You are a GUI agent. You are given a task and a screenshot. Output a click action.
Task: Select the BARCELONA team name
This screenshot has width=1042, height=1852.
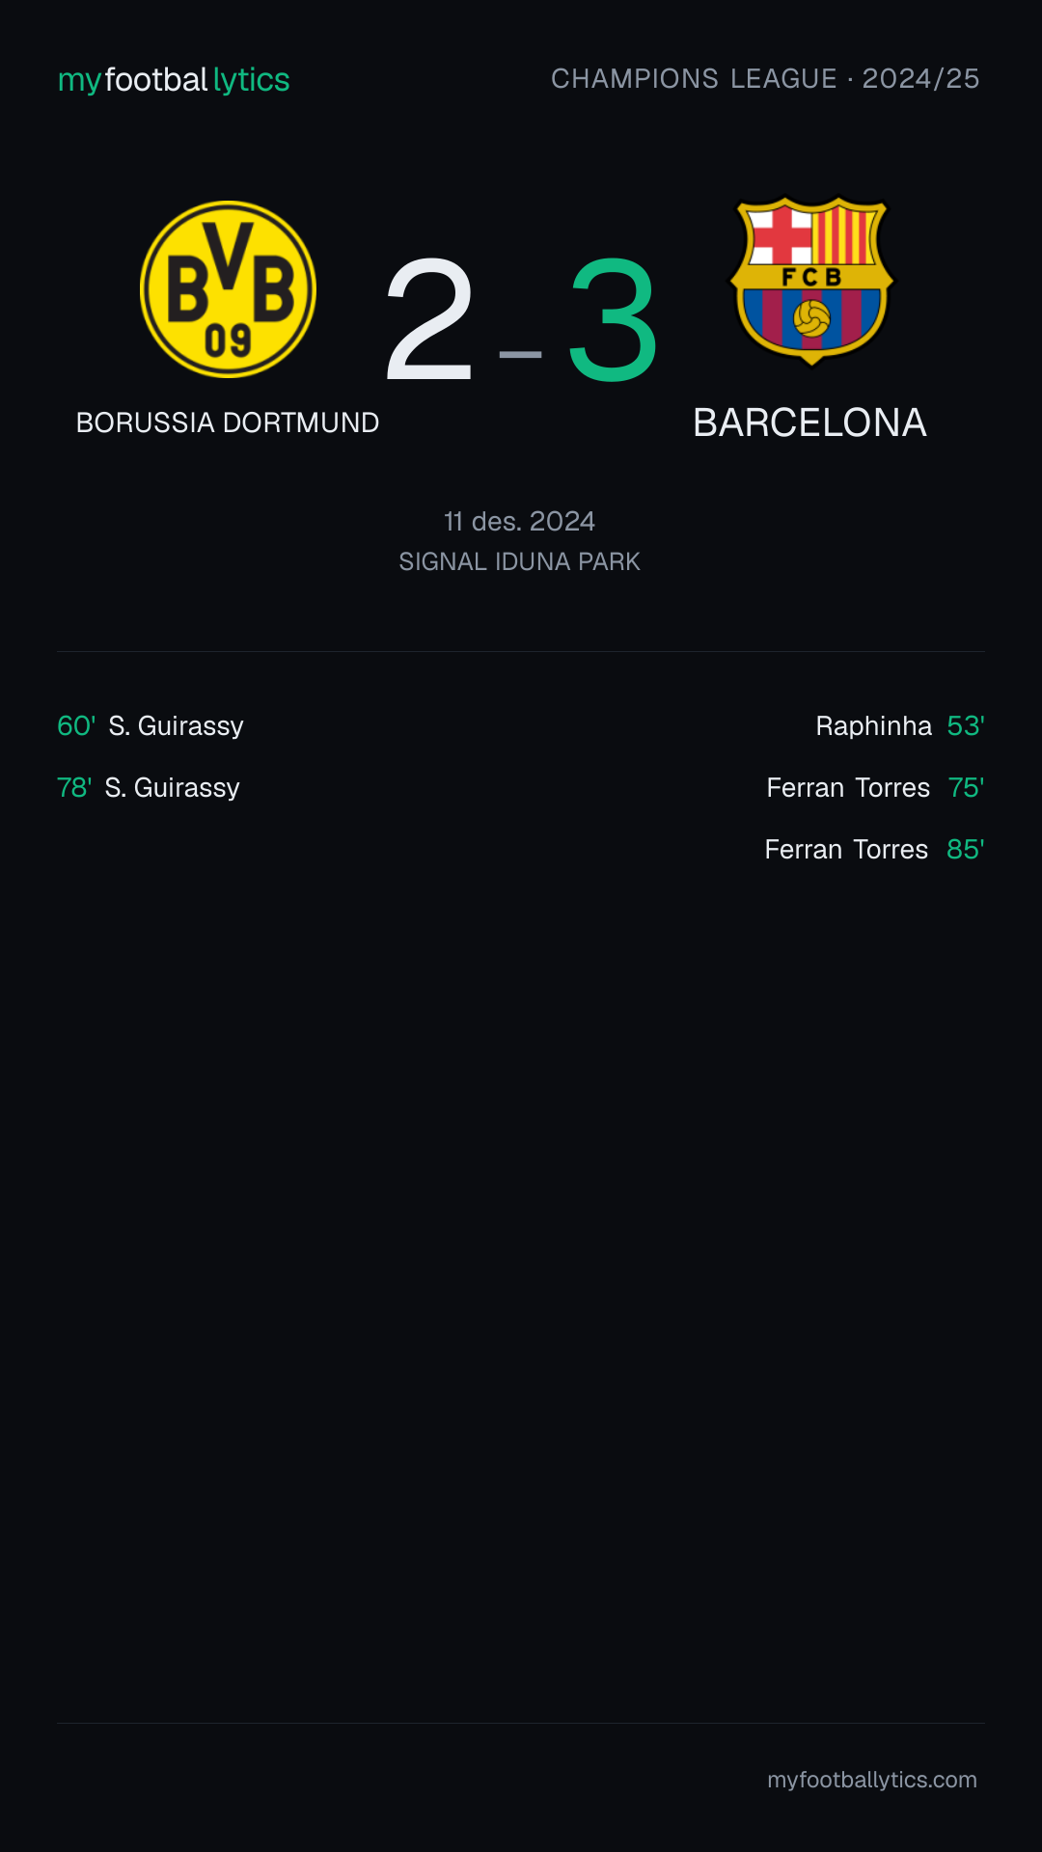pyautogui.click(x=810, y=422)
